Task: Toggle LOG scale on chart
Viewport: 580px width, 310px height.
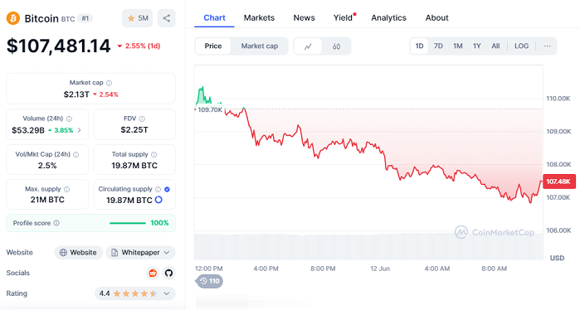Action: [522, 46]
